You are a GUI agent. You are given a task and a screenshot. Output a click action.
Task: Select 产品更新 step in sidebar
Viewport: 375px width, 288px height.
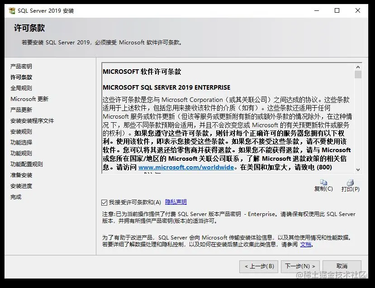pyautogui.click(x=21, y=110)
